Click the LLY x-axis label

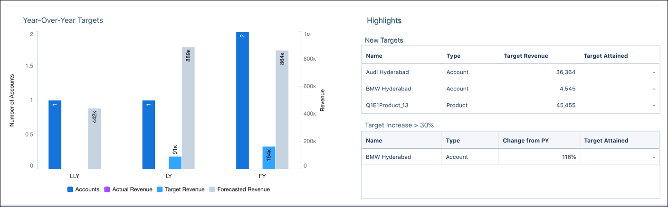click(75, 176)
